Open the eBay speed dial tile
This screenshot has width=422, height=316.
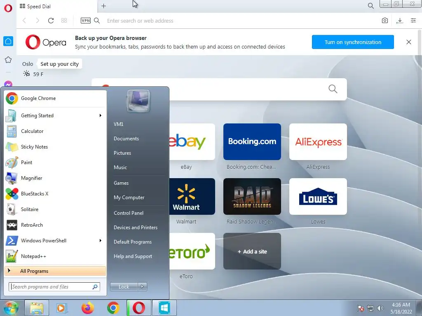coord(192,142)
